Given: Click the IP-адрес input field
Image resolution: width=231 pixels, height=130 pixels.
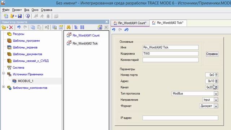Looking at the screenshot, I should point(180,118).
